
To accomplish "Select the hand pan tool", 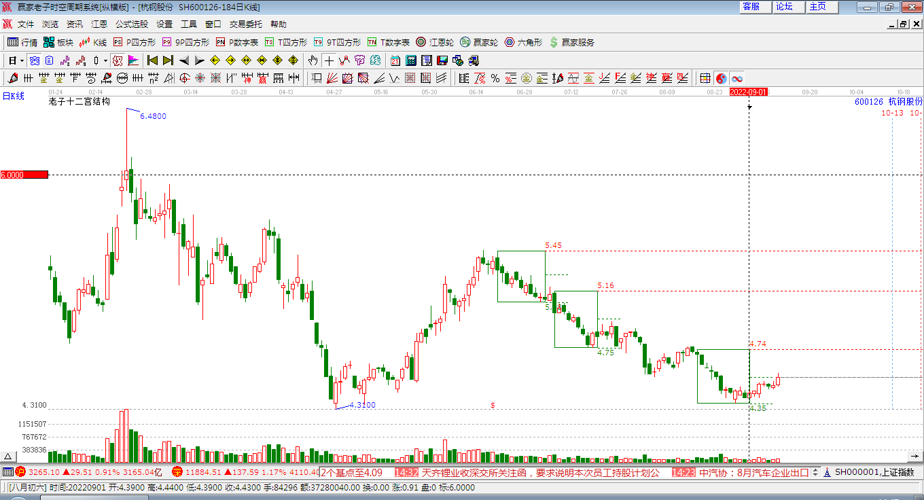I will 313,60.
